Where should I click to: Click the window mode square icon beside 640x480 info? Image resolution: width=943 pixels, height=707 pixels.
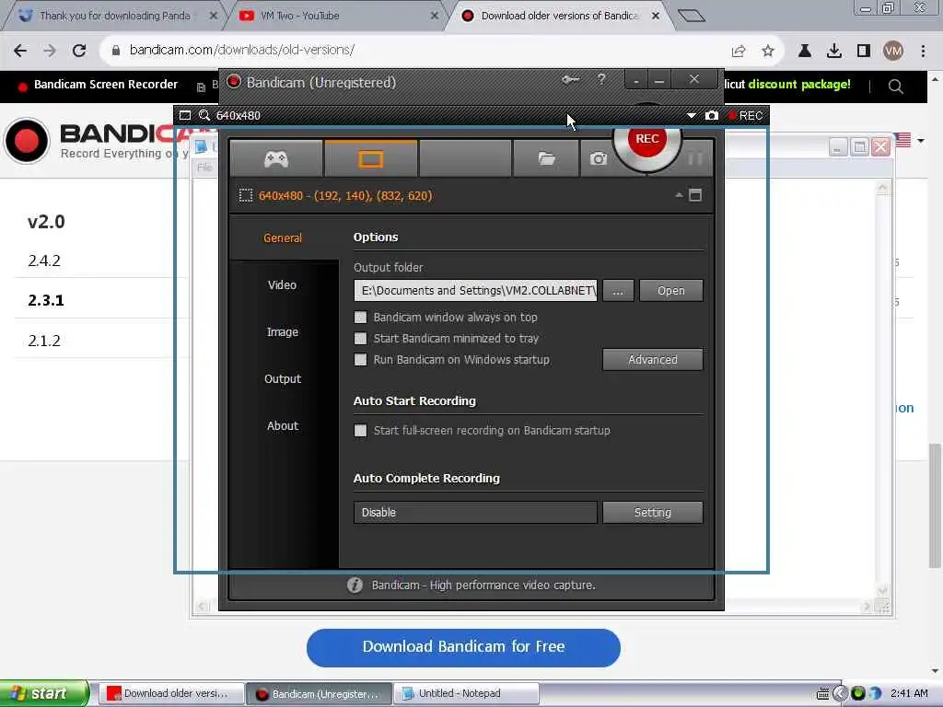tap(695, 195)
